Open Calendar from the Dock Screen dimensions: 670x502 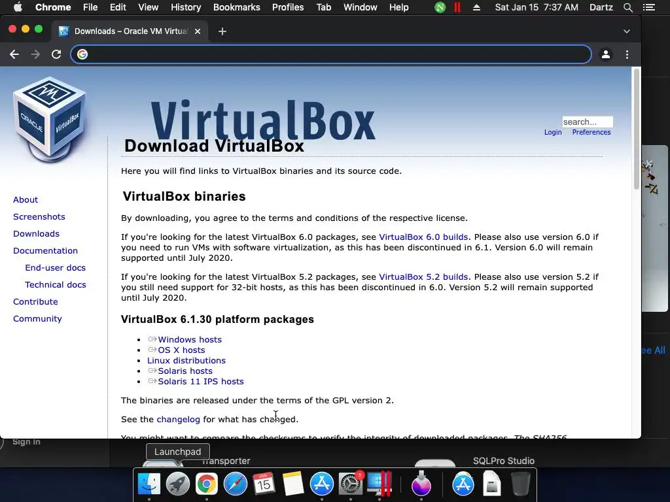click(264, 484)
